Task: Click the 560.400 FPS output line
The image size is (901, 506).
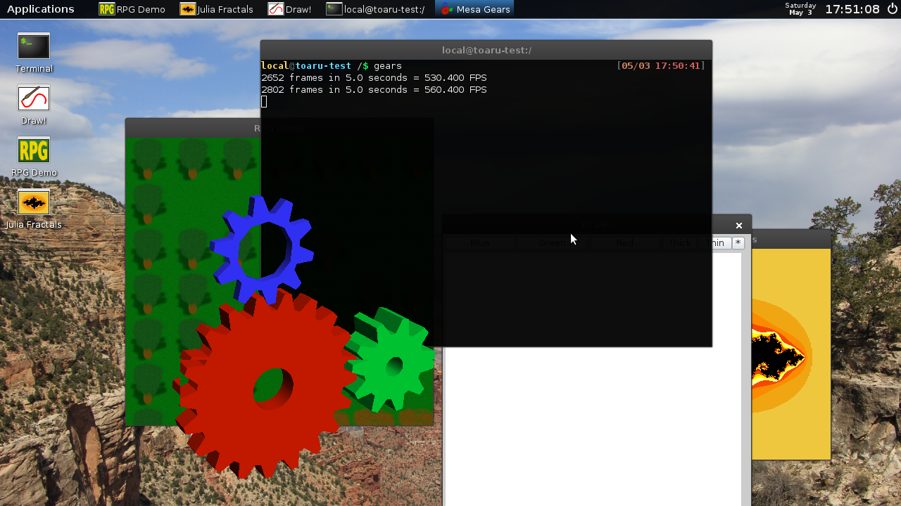Action: tap(374, 90)
